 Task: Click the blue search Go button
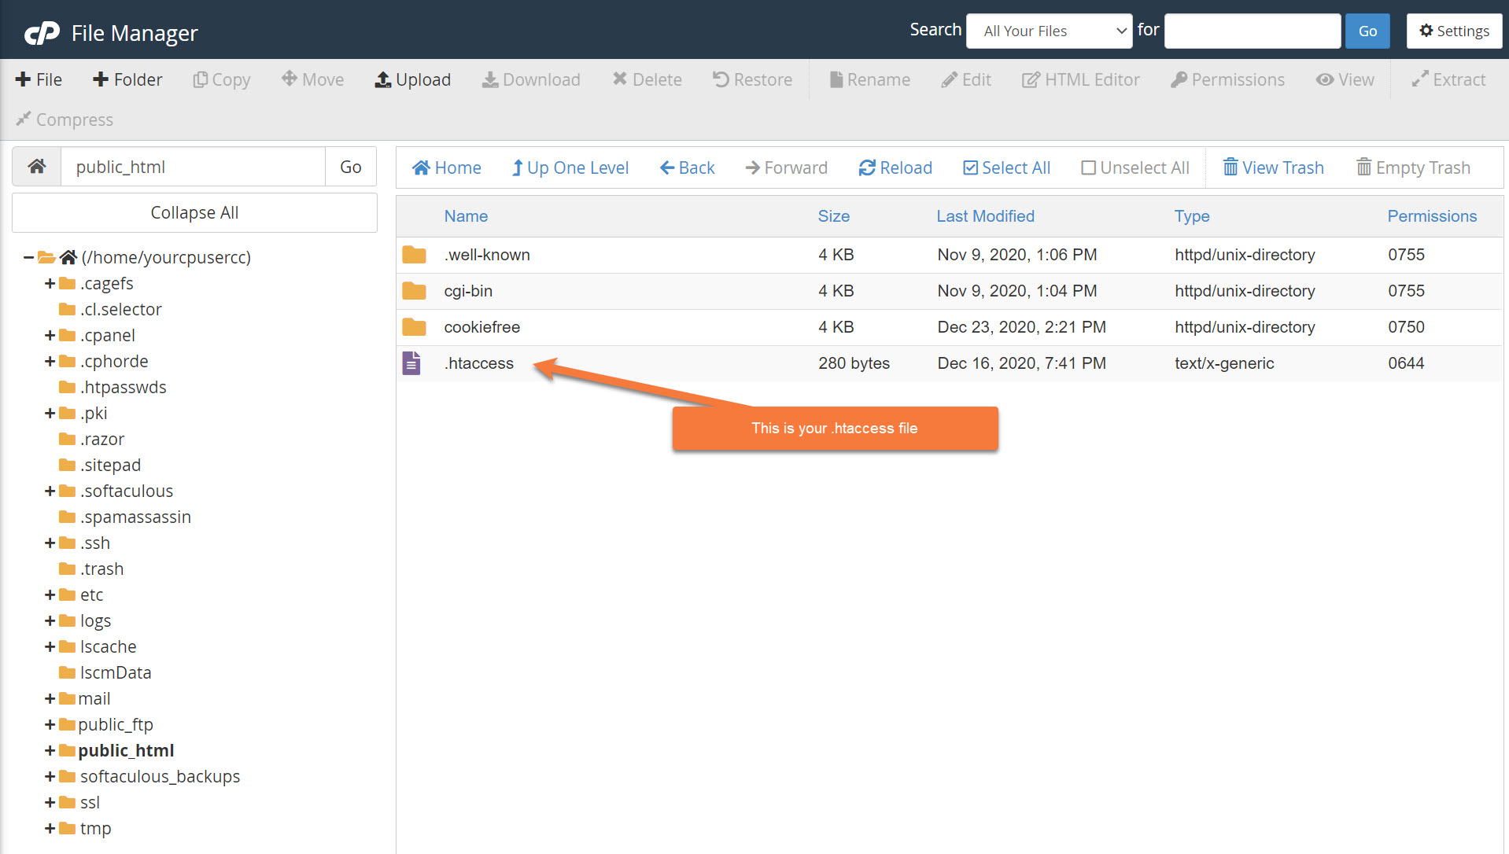click(1367, 31)
